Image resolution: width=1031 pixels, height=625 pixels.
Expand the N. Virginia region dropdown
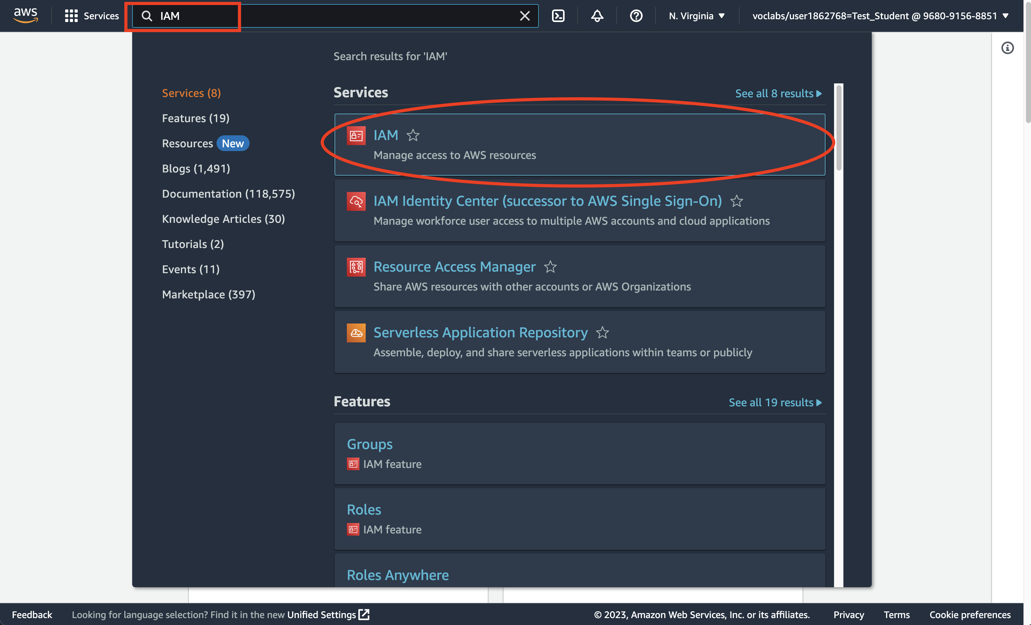[697, 16]
